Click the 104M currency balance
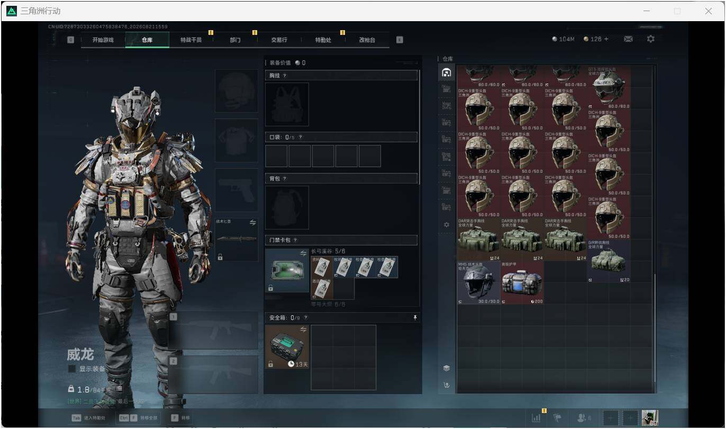 (563, 39)
